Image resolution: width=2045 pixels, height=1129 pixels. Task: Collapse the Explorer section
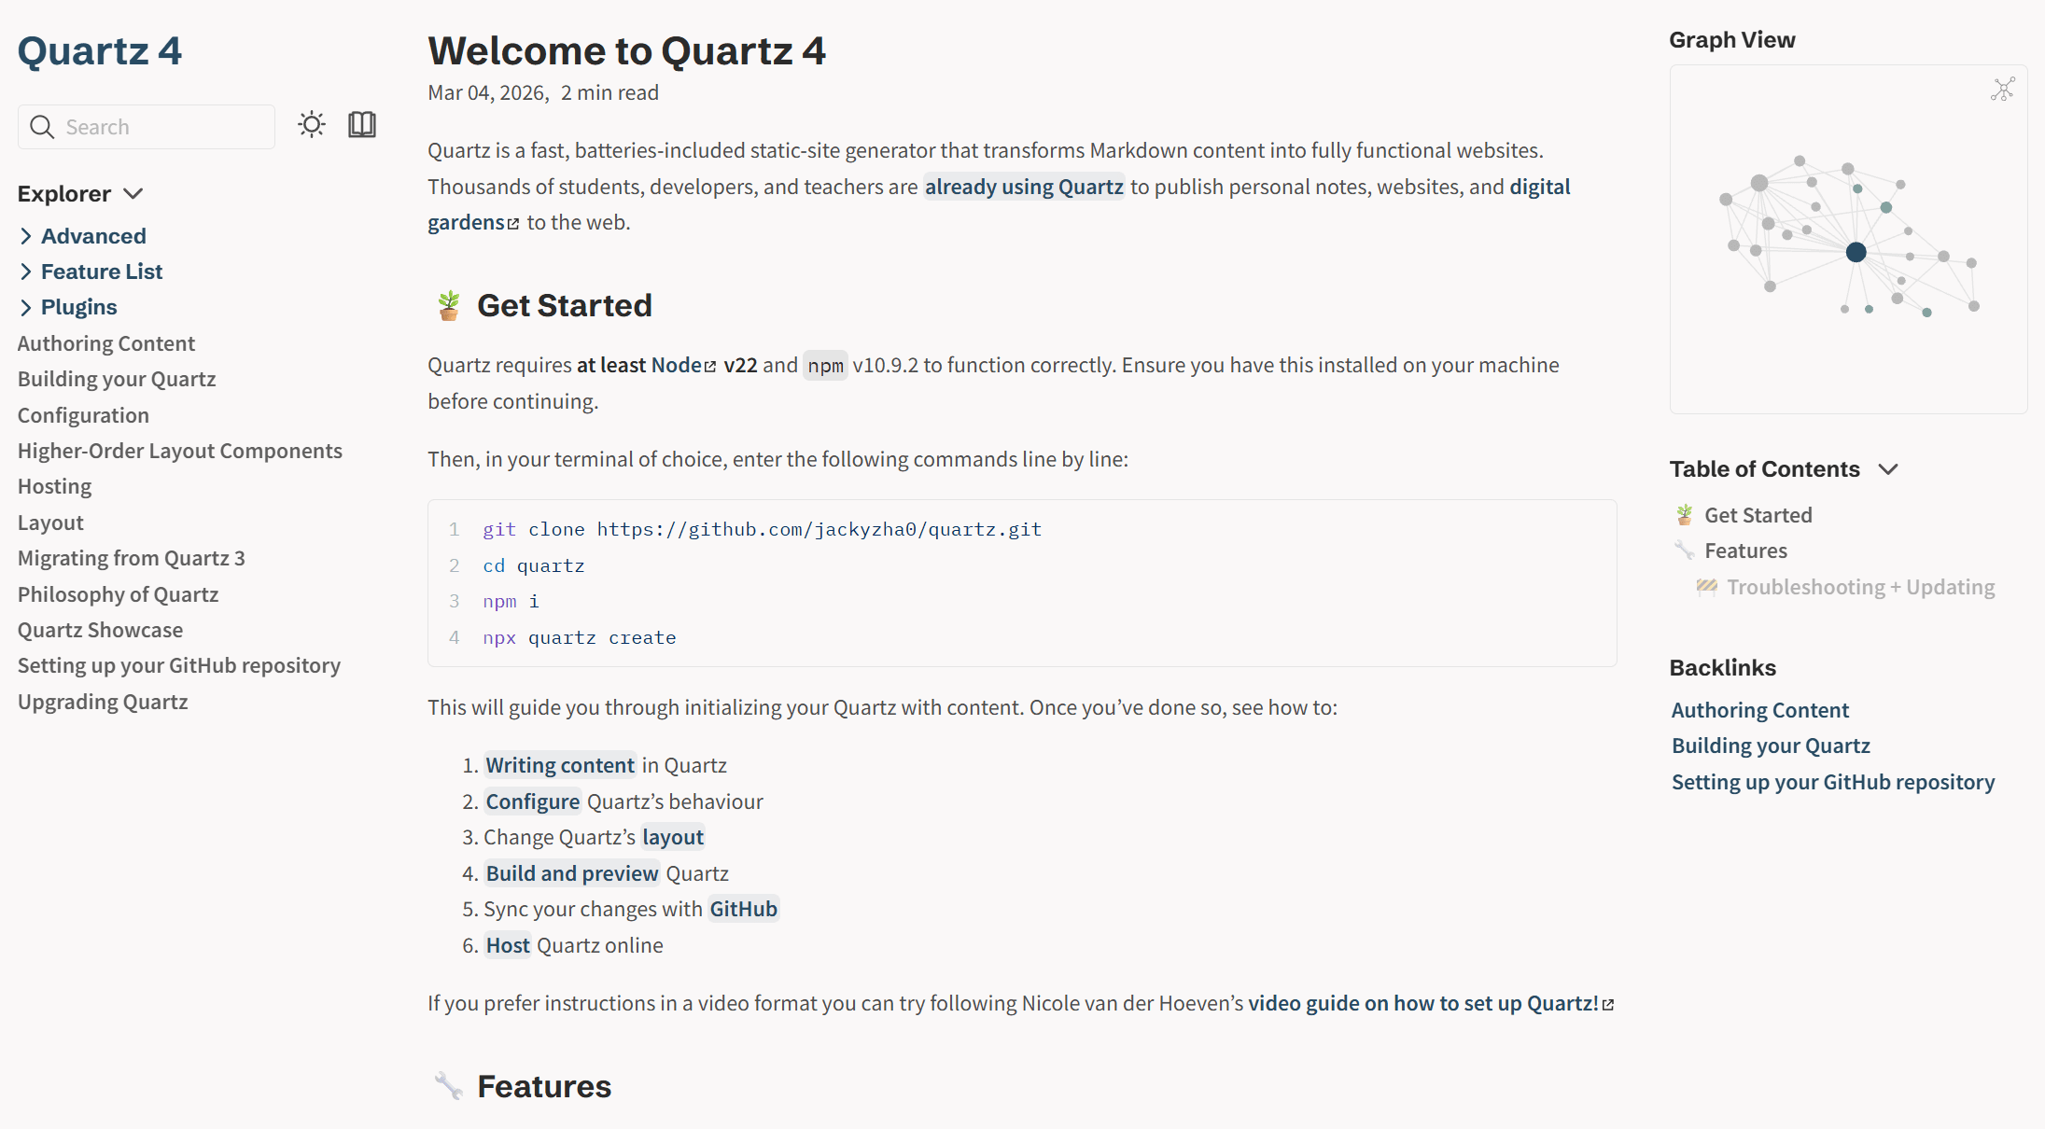(133, 193)
